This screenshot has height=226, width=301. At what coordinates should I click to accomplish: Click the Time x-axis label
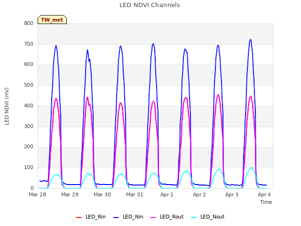click(x=266, y=202)
